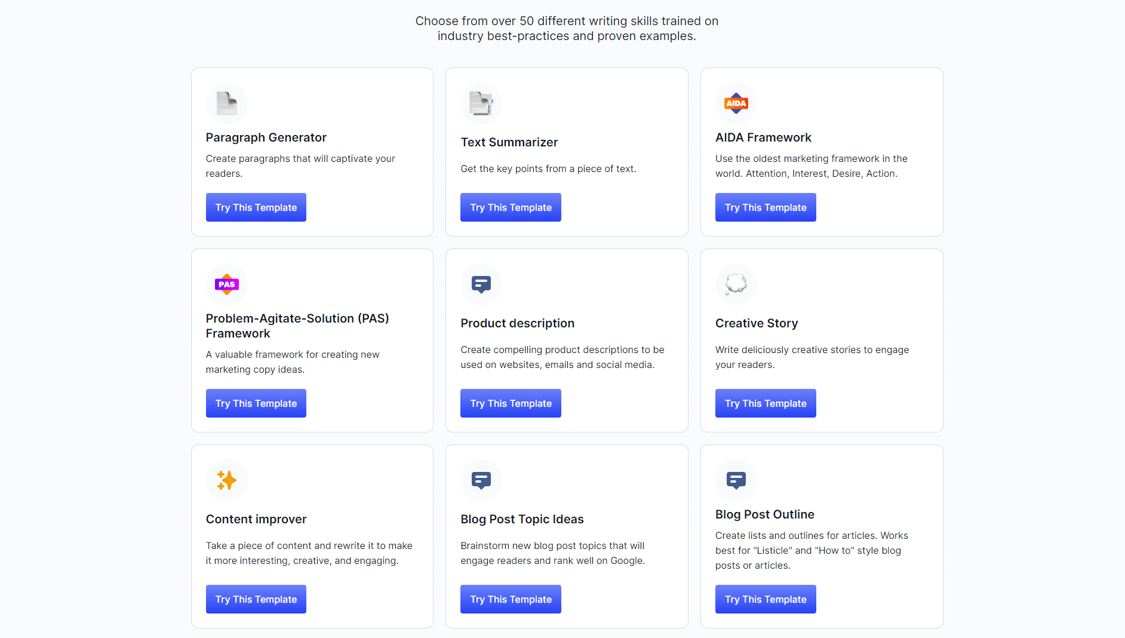The image size is (1125, 638).
Task: Click the Blog Post Topic Ideas icon
Action: [x=481, y=480]
